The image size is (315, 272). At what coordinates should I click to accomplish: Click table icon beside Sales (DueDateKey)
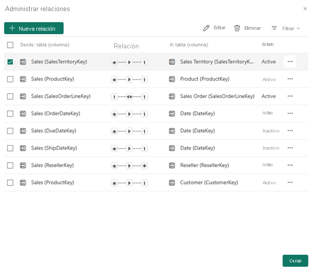23,131
